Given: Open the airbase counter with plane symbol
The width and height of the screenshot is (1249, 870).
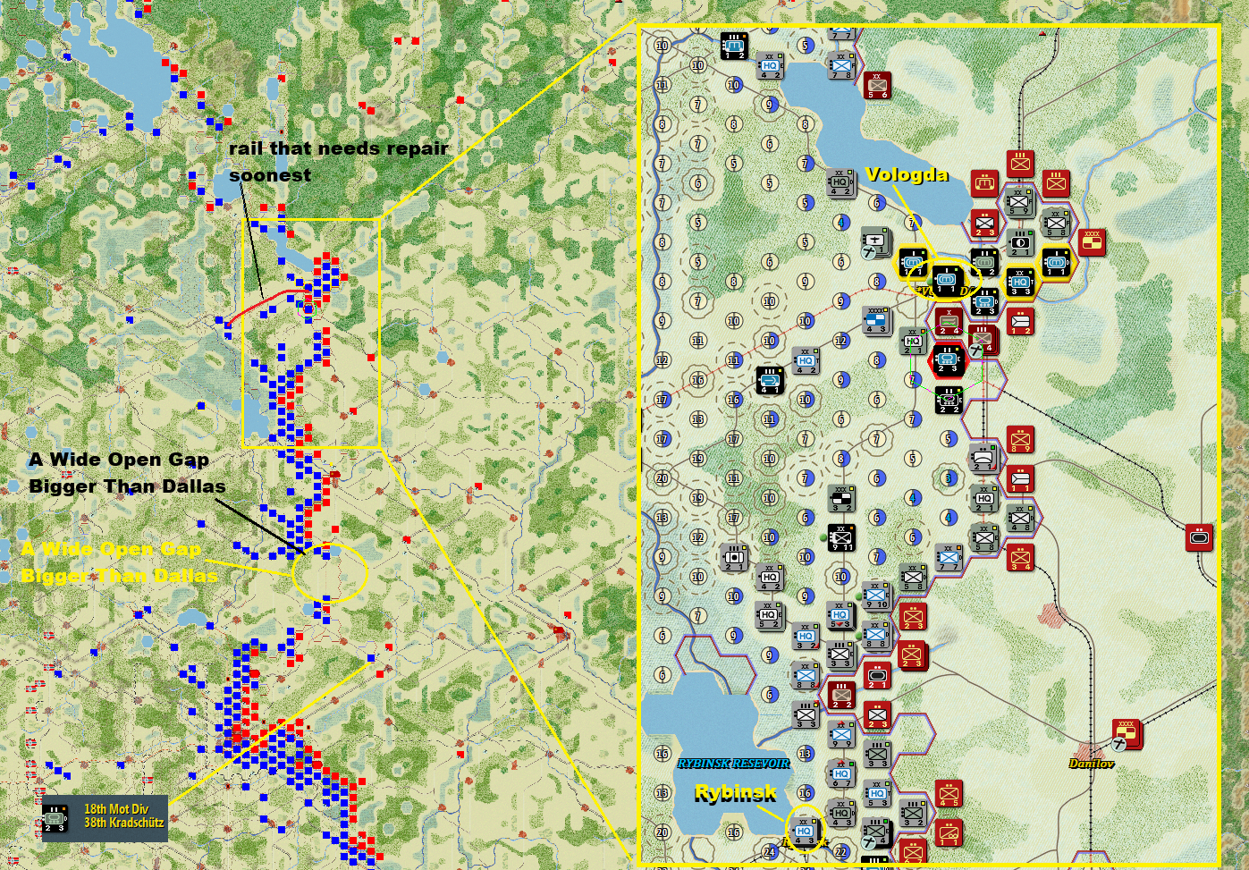Looking at the screenshot, I should (x=876, y=243).
